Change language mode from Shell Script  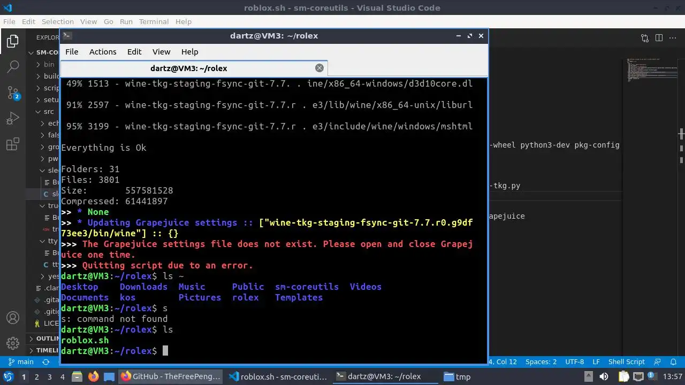626,362
